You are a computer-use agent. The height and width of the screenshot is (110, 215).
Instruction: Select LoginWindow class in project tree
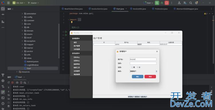tap(33, 65)
